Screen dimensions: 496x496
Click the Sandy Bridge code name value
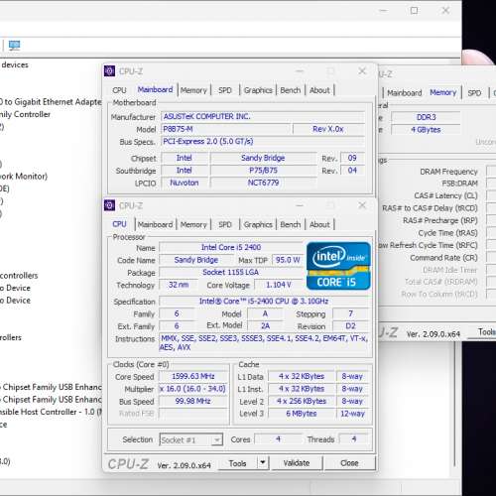[x=196, y=260]
